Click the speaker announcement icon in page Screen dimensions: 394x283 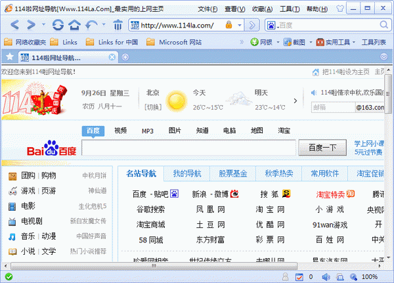(x=314, y=93)
